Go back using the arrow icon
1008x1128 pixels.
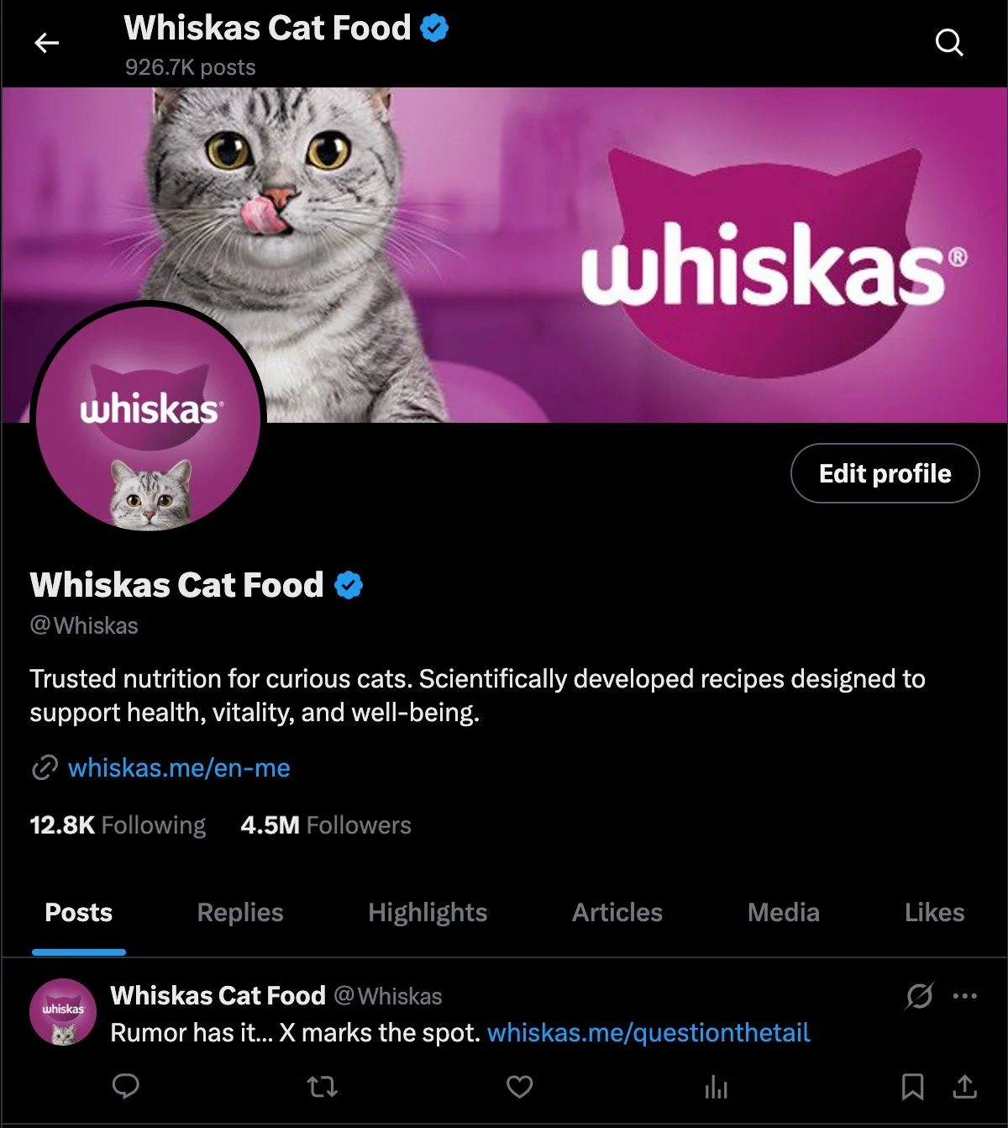click(x=47, y=43)
